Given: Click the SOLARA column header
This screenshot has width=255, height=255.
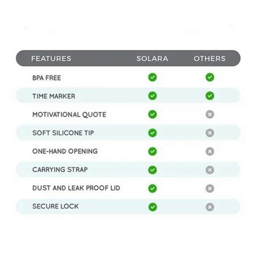Looking at the screenshot, I should click(x=152, y=59).
